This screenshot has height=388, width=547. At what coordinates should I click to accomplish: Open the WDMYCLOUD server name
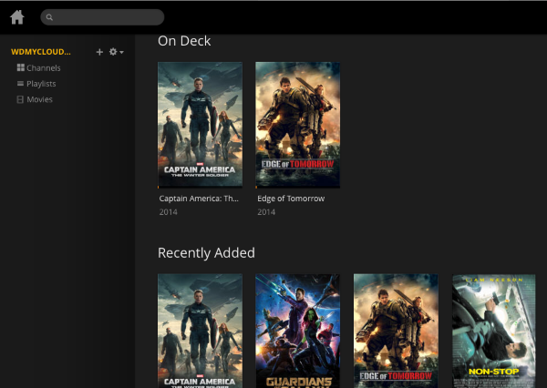(x=41, y=52)
